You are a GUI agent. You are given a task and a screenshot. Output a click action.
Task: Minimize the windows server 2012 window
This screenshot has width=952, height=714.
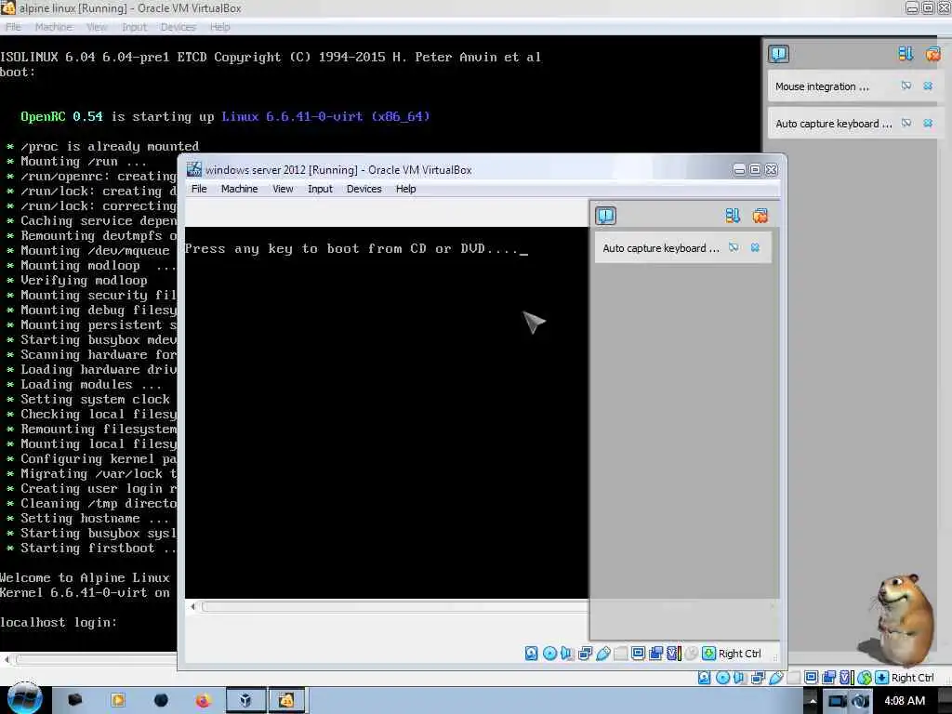pyautogui.click(x=739, y=170)
